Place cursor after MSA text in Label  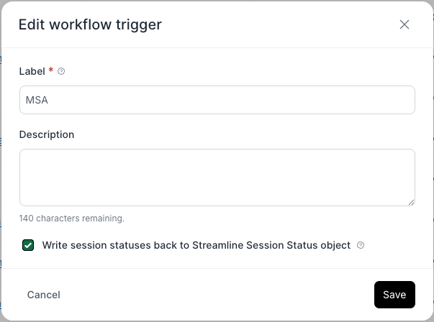tap(49, 100)
